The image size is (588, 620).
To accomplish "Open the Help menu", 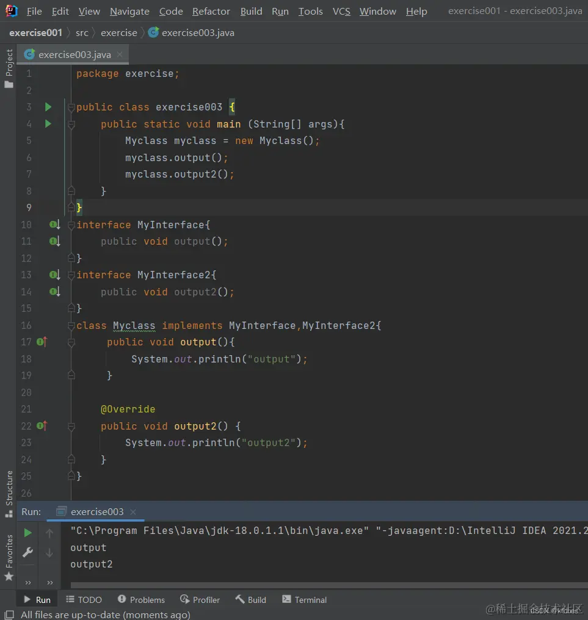I will 416,12.
